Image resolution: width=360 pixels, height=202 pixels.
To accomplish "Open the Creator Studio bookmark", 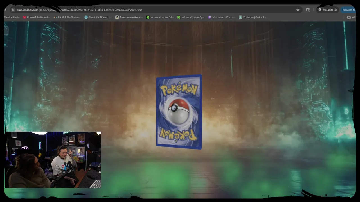I will (x=12, y=17).
